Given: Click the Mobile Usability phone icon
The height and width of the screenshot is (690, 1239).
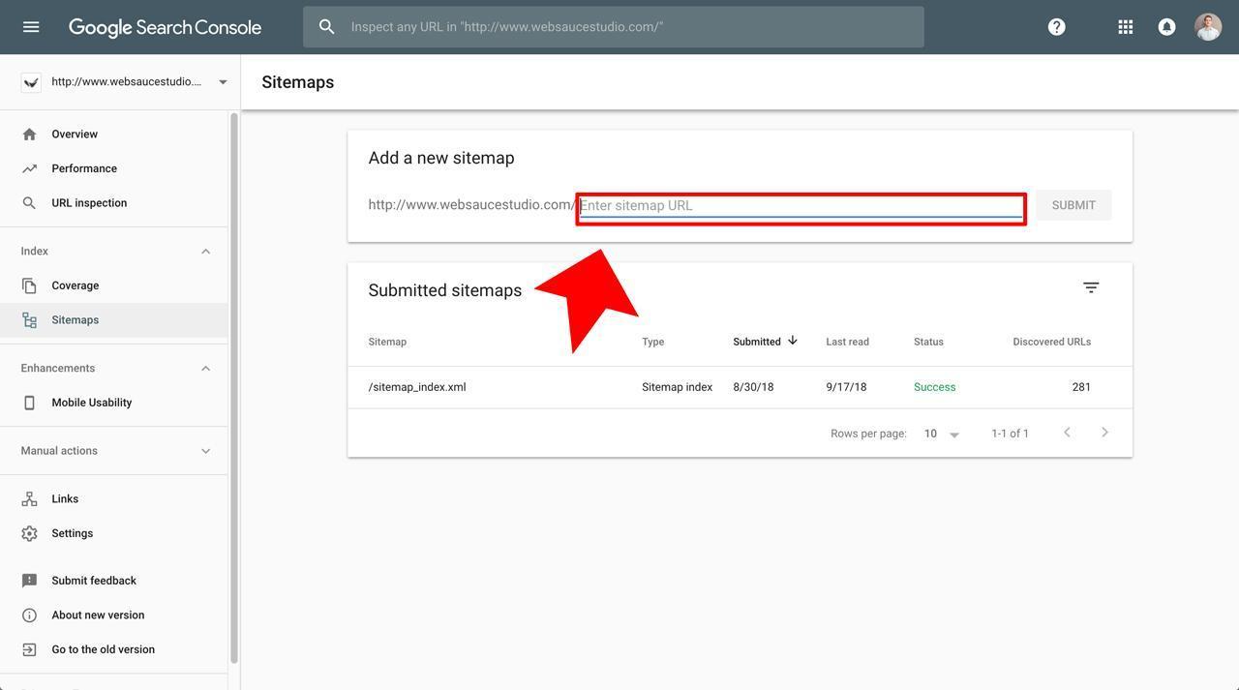Looking at the screenshot, I should [29, 403].
